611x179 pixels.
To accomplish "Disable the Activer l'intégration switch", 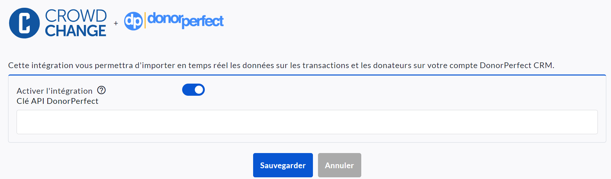I will 193,90.
